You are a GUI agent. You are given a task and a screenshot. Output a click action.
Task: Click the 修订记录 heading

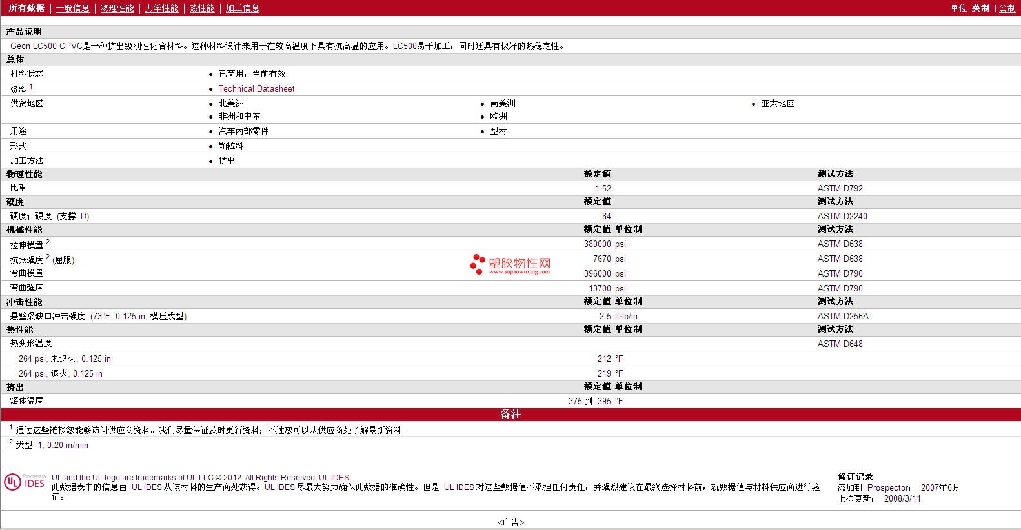pos(855,476)
